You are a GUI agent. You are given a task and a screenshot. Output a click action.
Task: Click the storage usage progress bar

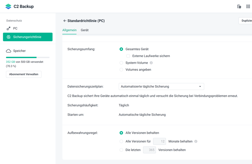tap(28, 57)
